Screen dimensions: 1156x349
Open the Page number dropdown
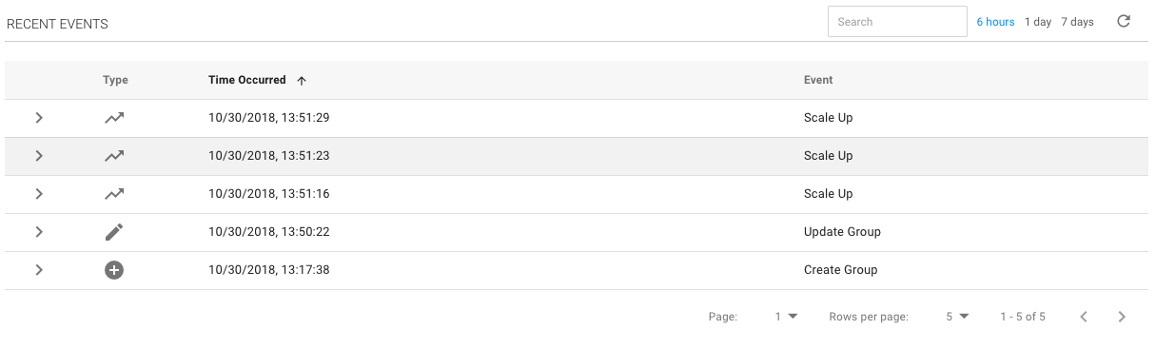(786, 317)
